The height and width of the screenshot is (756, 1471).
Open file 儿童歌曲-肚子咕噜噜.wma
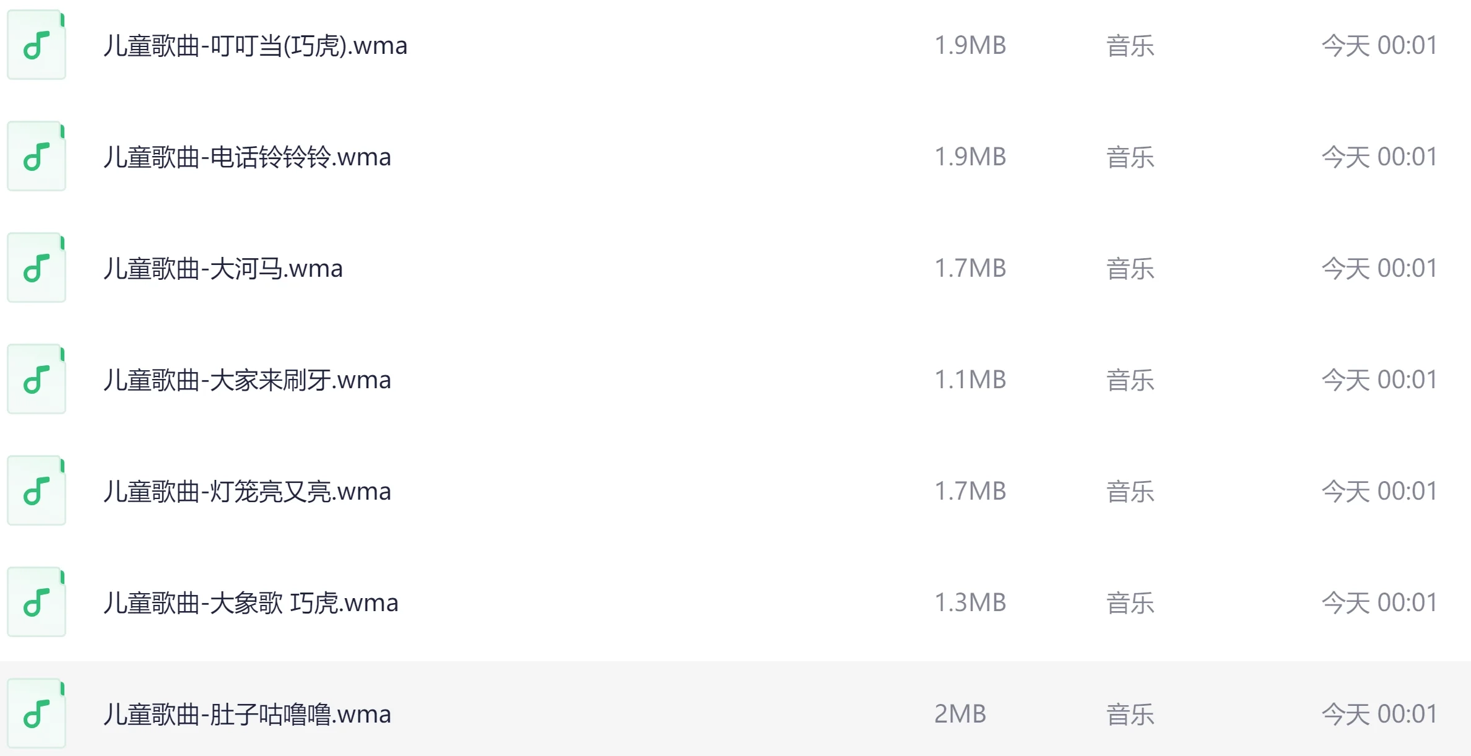tap(247, 715)
